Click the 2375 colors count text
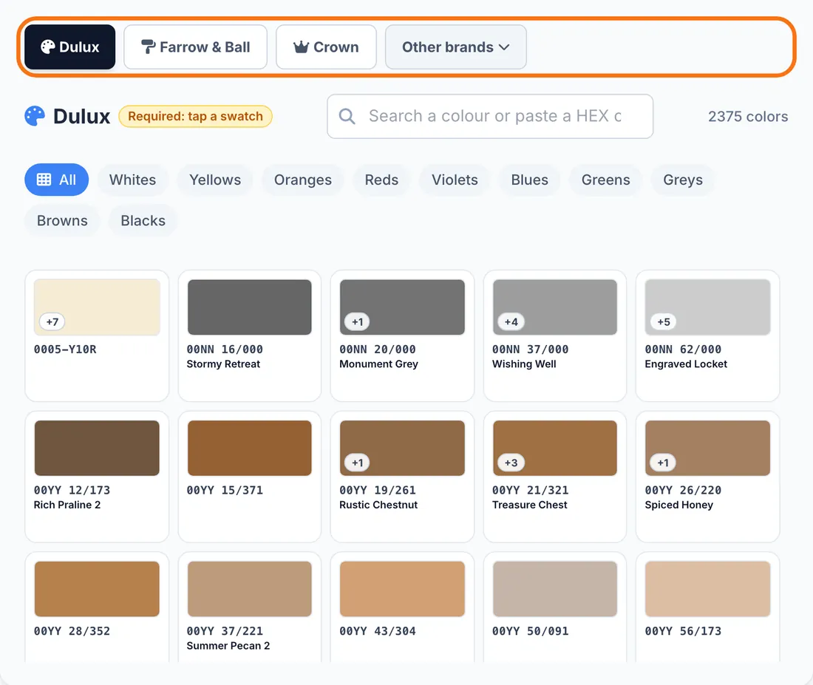The image size is (813, 685). tap(748, 117)
